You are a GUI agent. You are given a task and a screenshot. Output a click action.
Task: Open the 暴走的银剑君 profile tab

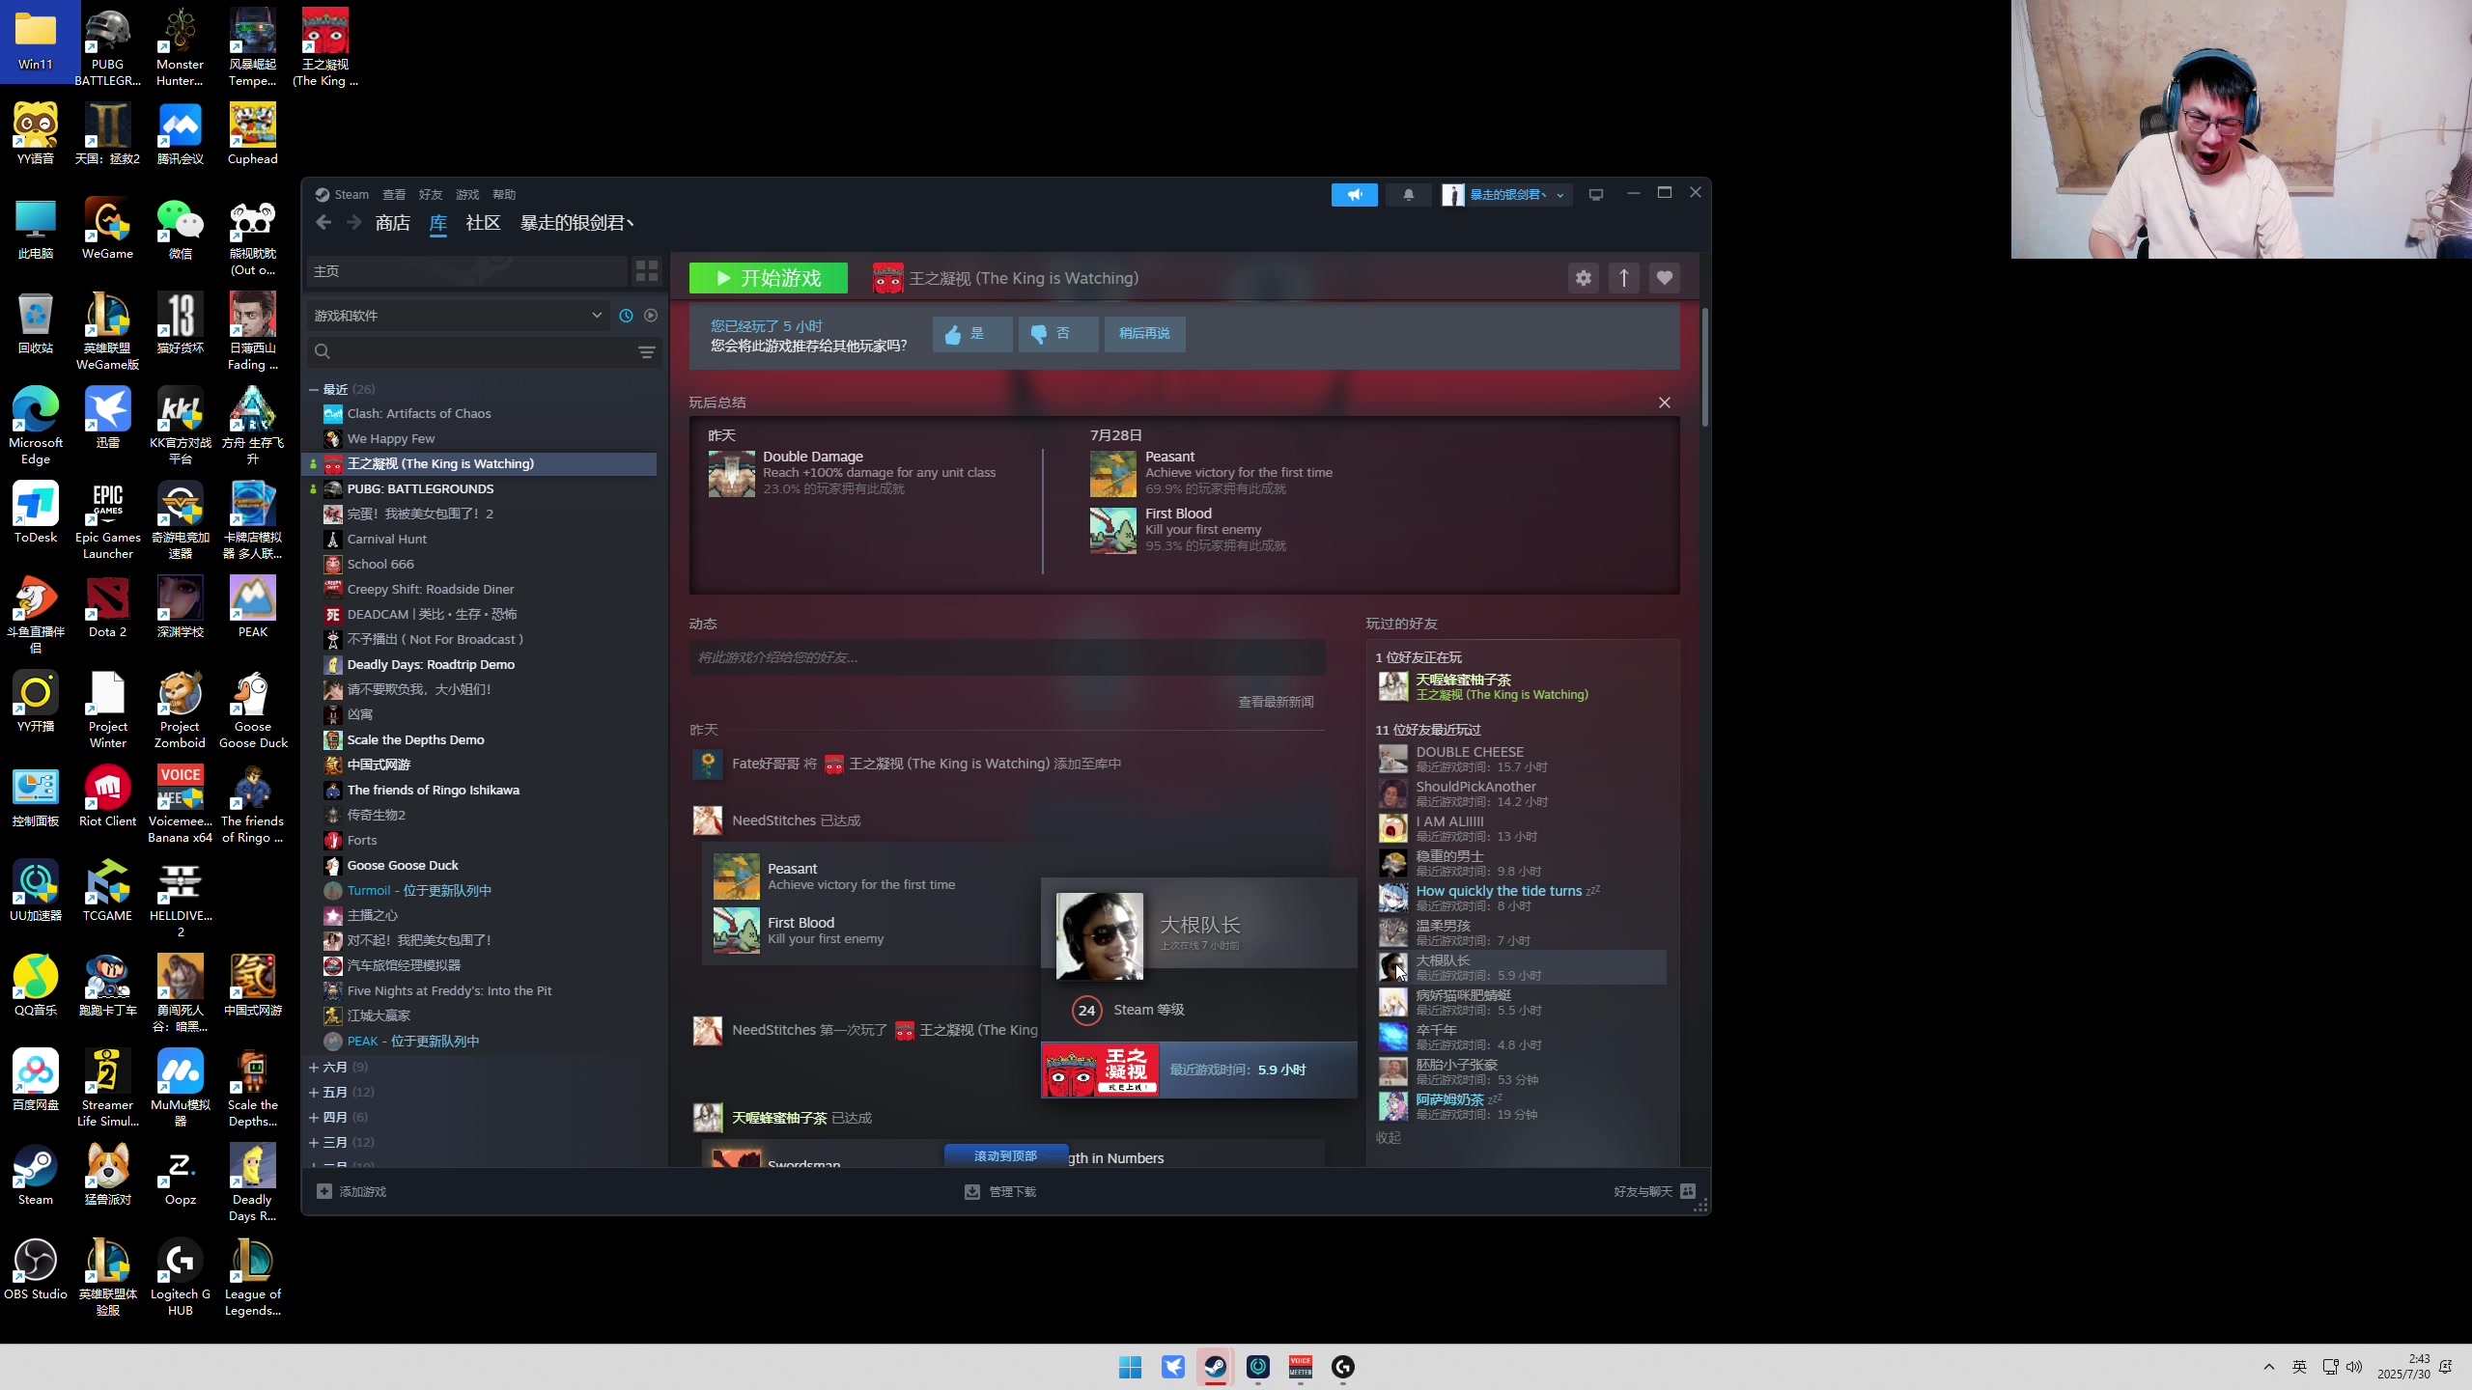(576, 223)
